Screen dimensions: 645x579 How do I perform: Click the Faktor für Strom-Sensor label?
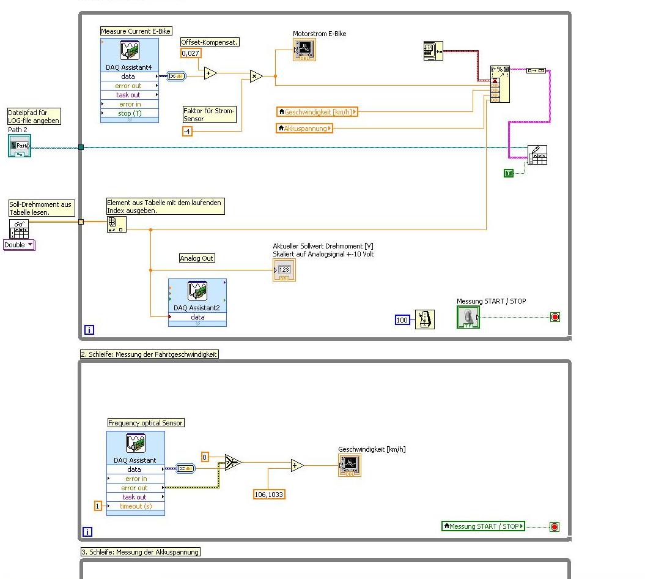coord(209,114)
